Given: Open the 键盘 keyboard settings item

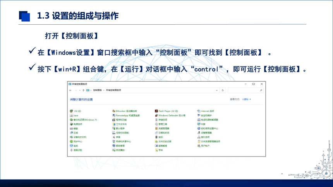Looking at the screenshot, I should pos(74,129).
